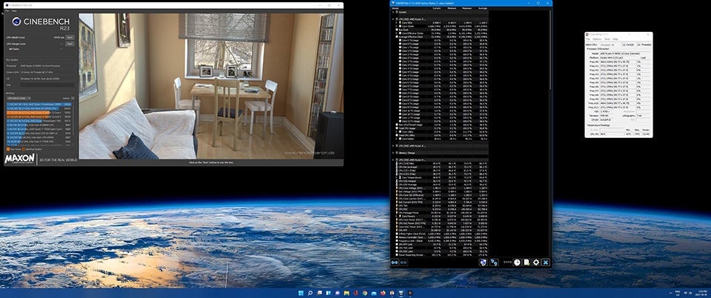Click the HWiNFO vertical scrollbar
This screenshot has height=298, width=711.
tap(550, 50)
